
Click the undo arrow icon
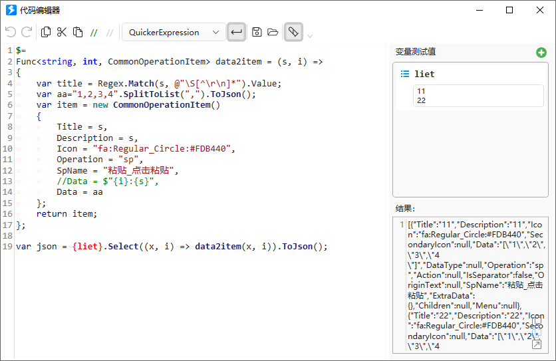pos(11,33)
